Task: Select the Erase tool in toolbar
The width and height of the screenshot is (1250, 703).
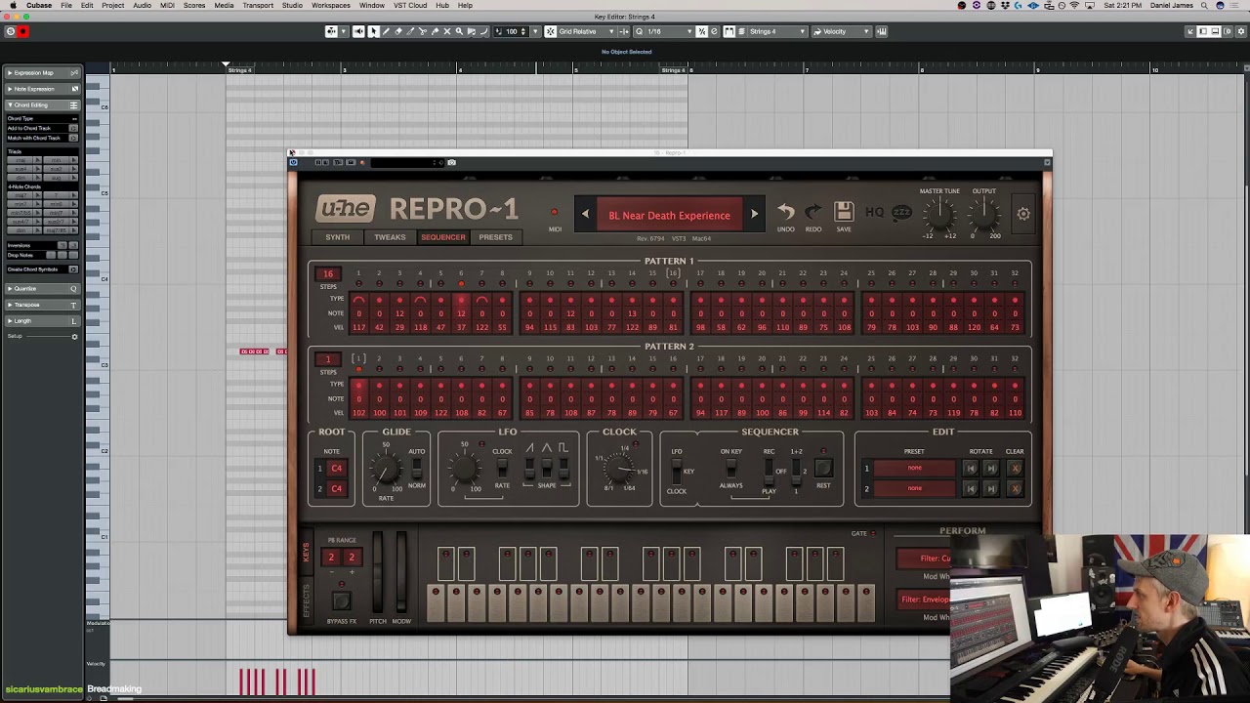Action: (398, 31)
